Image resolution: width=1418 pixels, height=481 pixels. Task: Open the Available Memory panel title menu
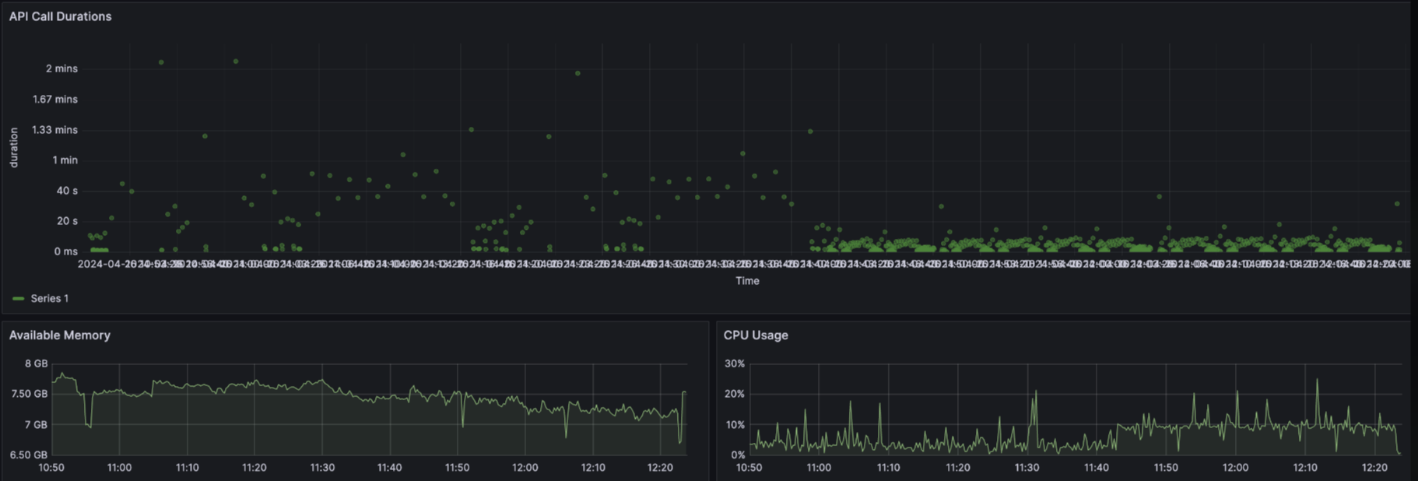tap(60, 335)
